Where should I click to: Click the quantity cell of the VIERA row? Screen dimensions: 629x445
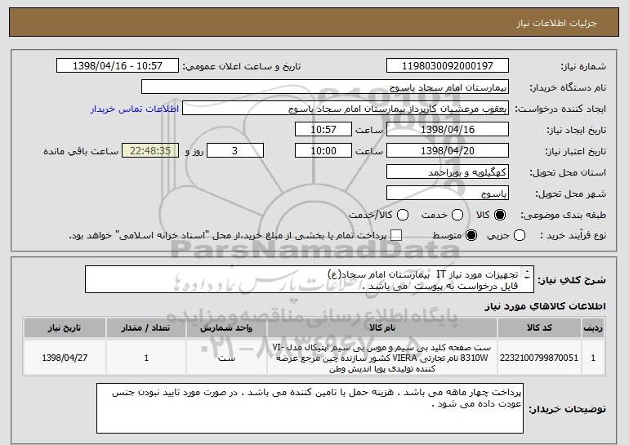tap(146, 358)
